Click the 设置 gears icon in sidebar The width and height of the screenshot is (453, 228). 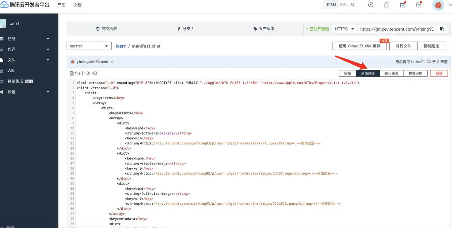(x=2, y=92)
